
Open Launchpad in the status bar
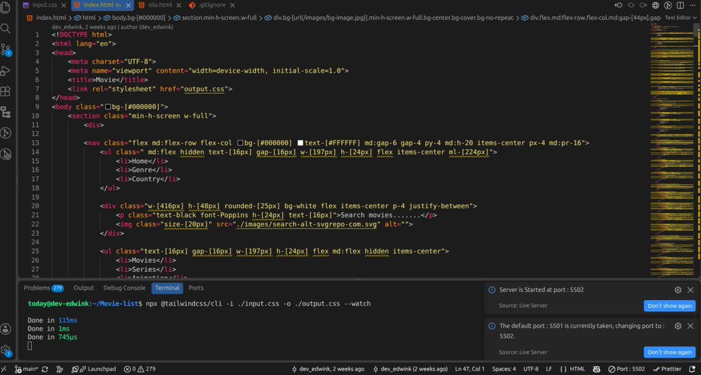93,369
